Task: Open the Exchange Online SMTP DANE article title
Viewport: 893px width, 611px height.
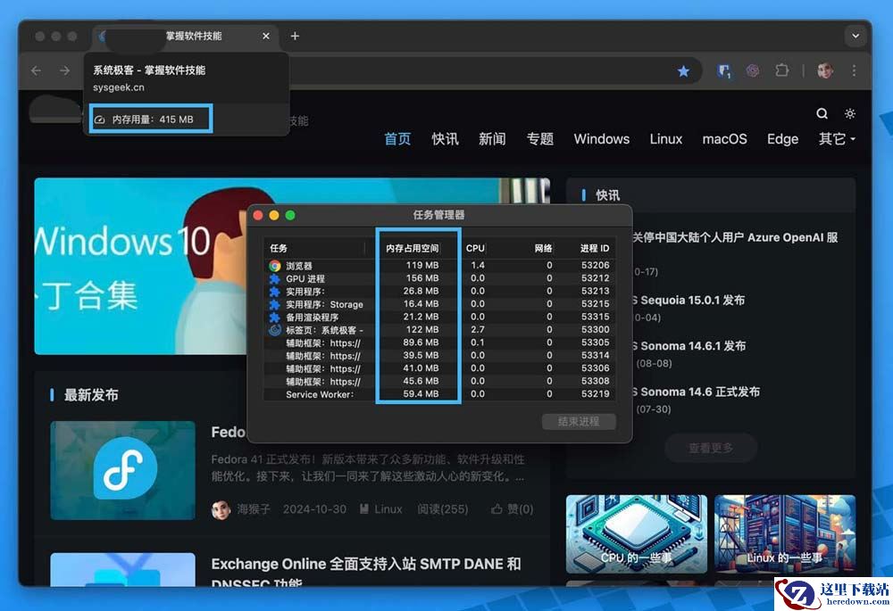Action: 365,572
